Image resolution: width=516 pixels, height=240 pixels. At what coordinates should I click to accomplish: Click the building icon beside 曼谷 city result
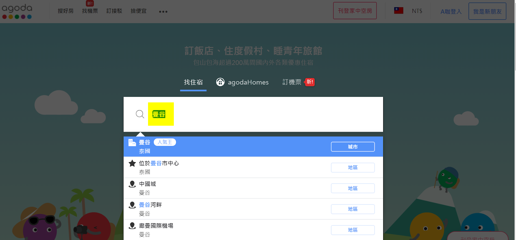click(x=132, y=142)
